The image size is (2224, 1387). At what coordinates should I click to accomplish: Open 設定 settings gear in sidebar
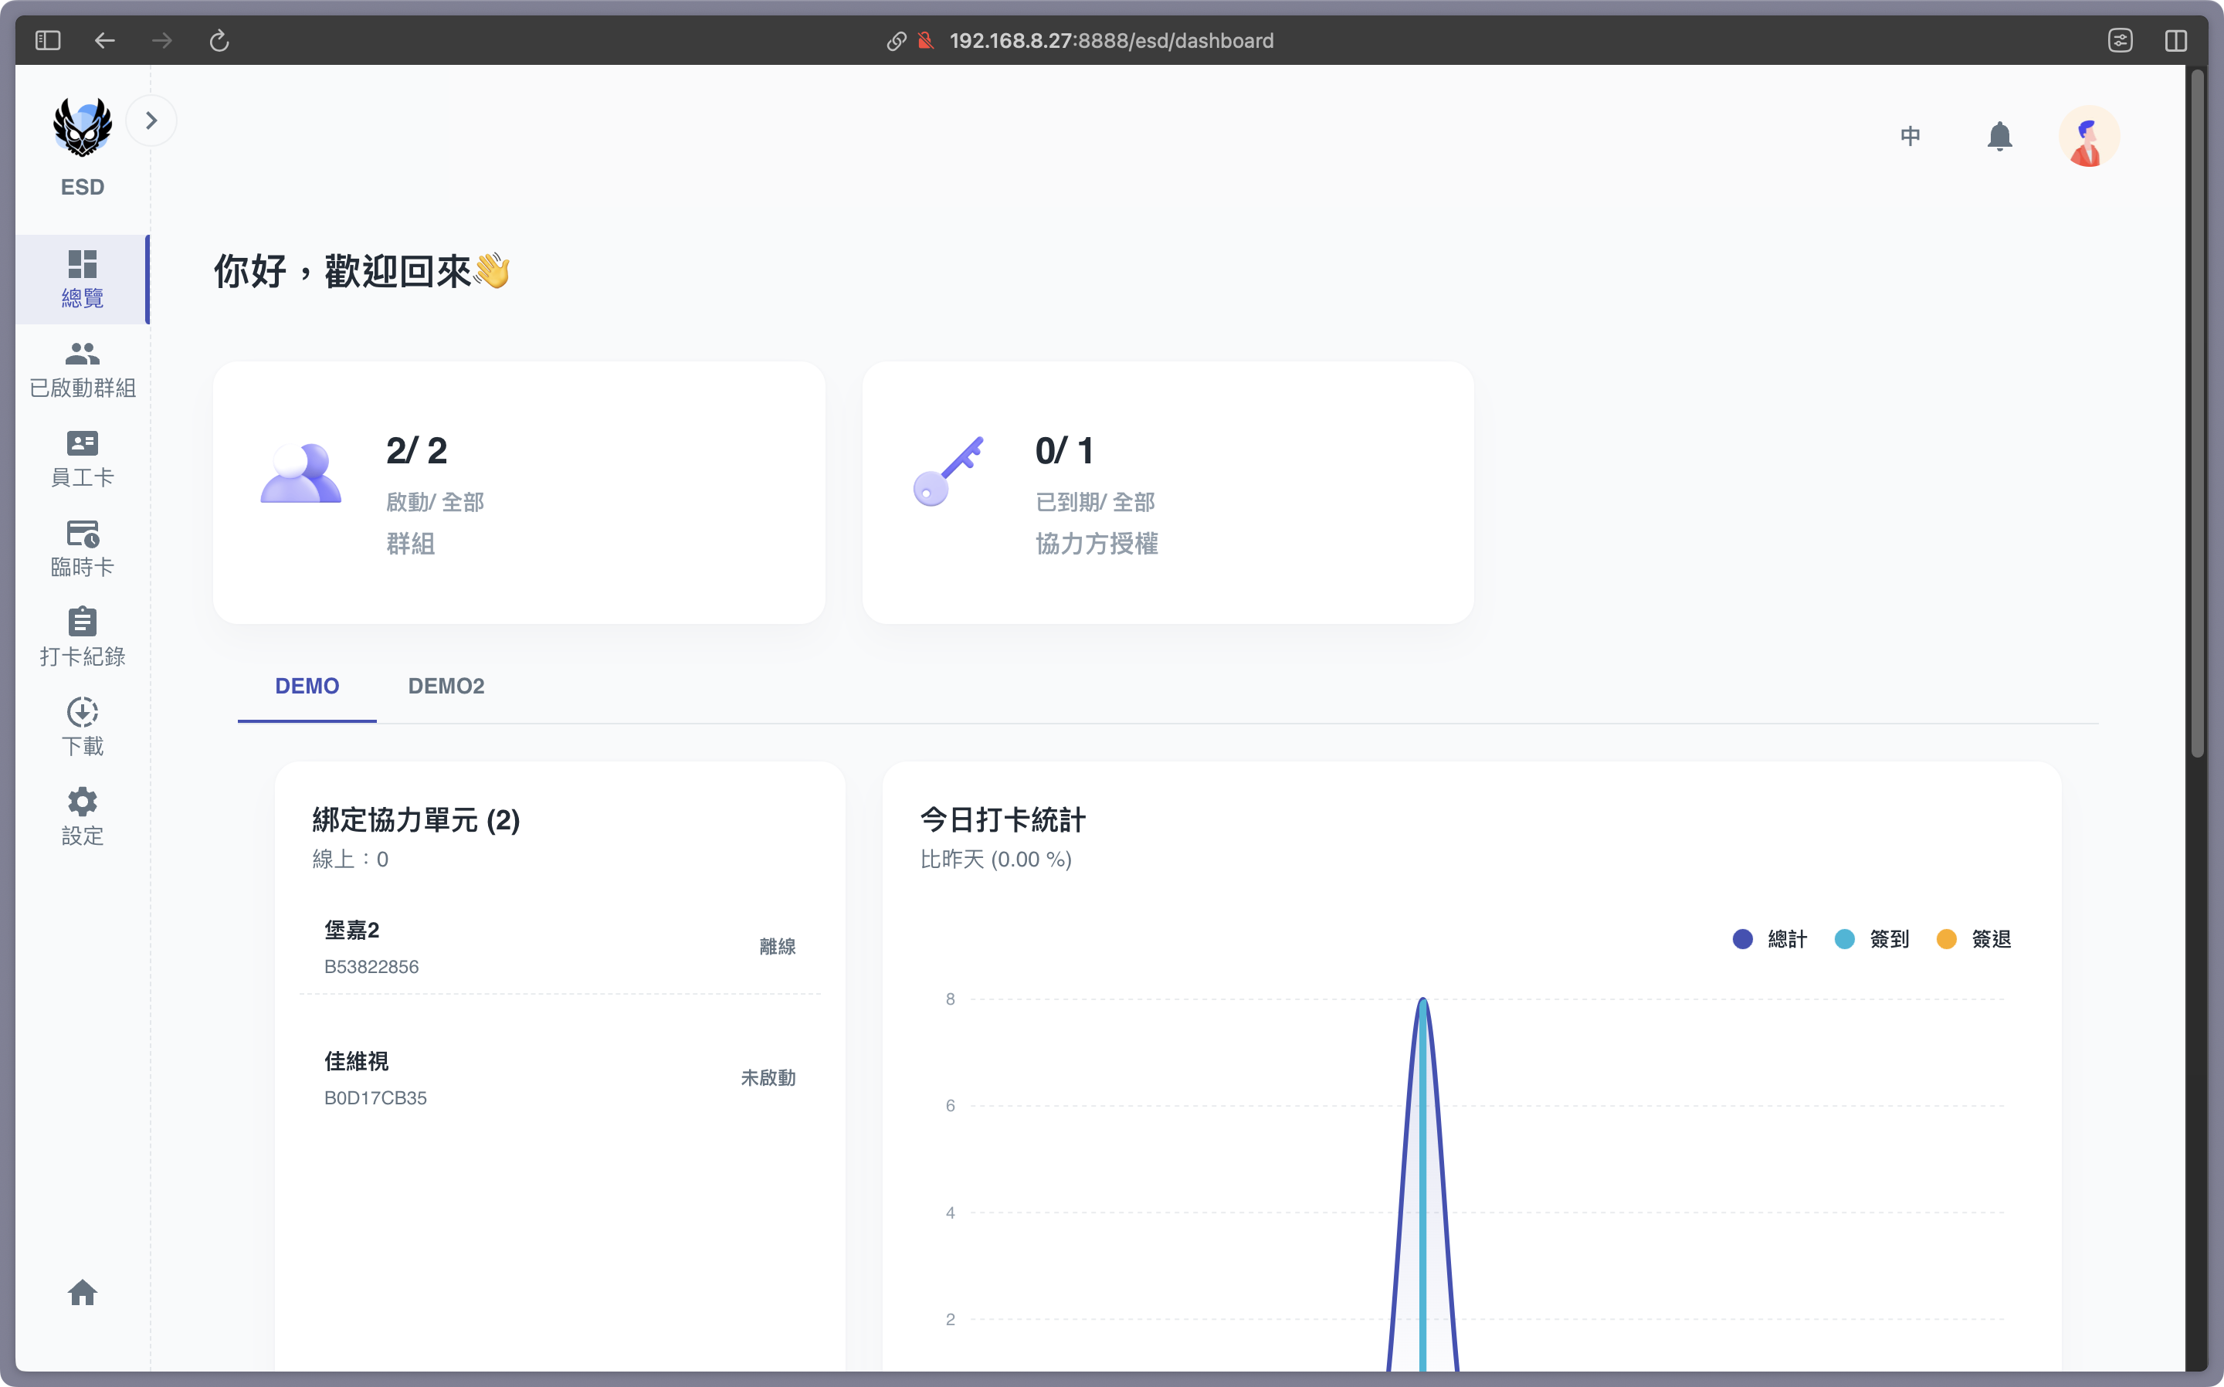pos(83,816)
